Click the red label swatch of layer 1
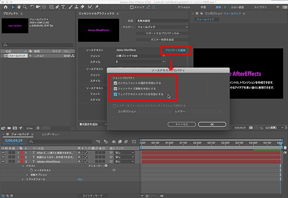 22,153
